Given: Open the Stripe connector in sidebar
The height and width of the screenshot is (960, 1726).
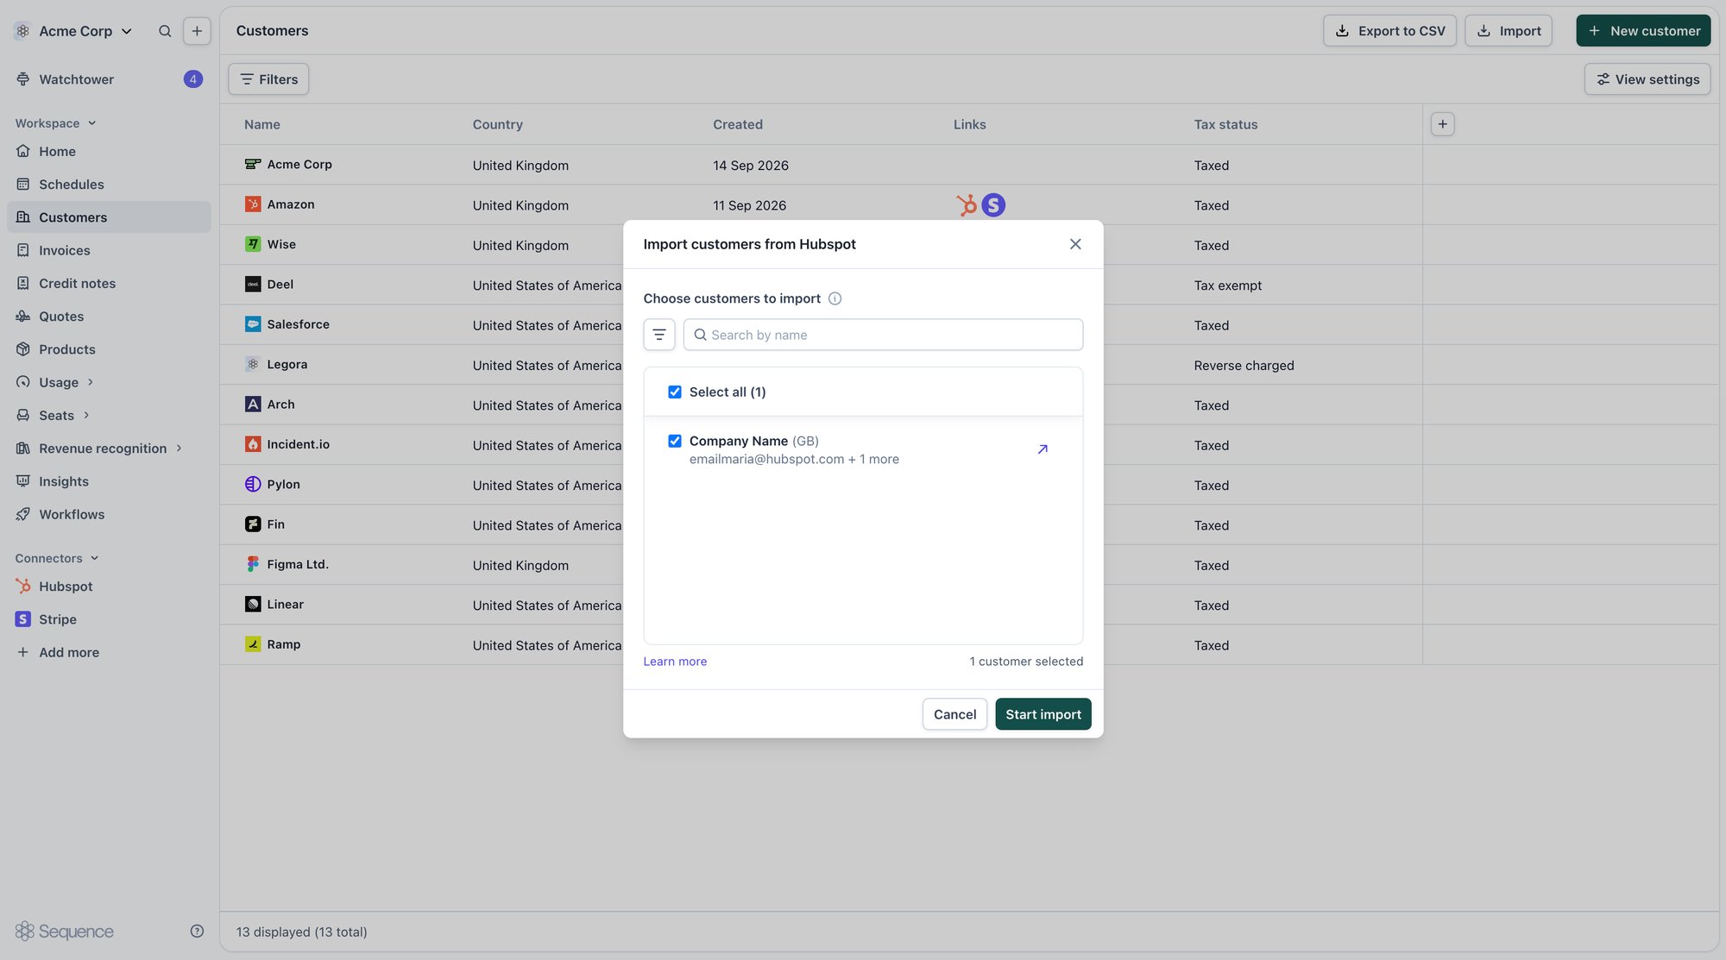Looking at the screenshot, I should pos(109,619).
